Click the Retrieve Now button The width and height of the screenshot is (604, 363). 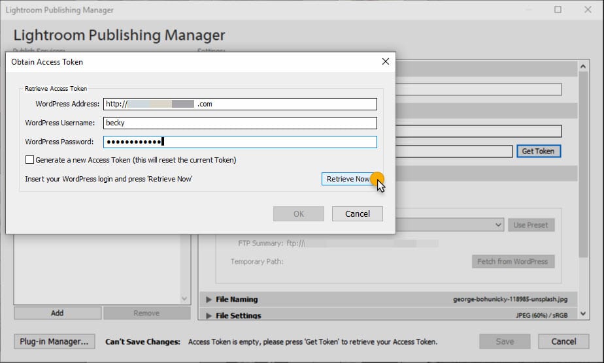(x=348, y=179)
